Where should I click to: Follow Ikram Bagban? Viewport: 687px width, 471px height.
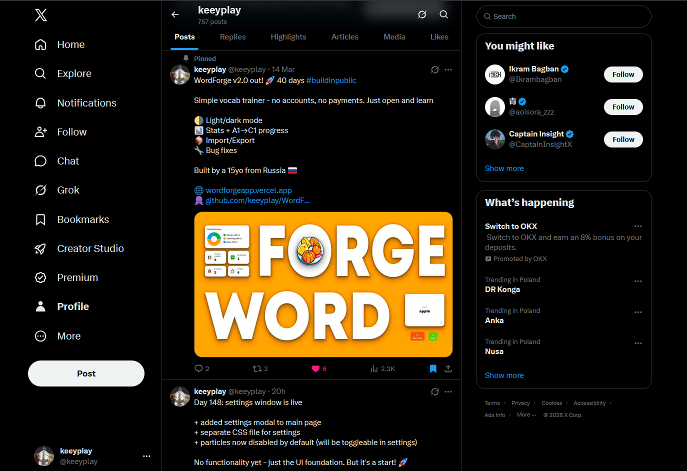pos(623,74)
